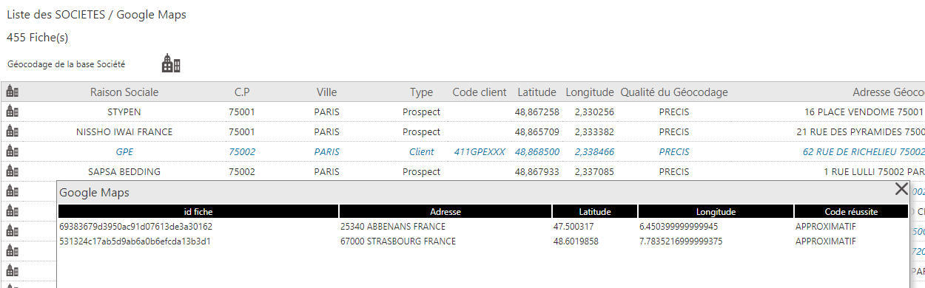Click the STYPEN company name cell

[x=124, y=112]
